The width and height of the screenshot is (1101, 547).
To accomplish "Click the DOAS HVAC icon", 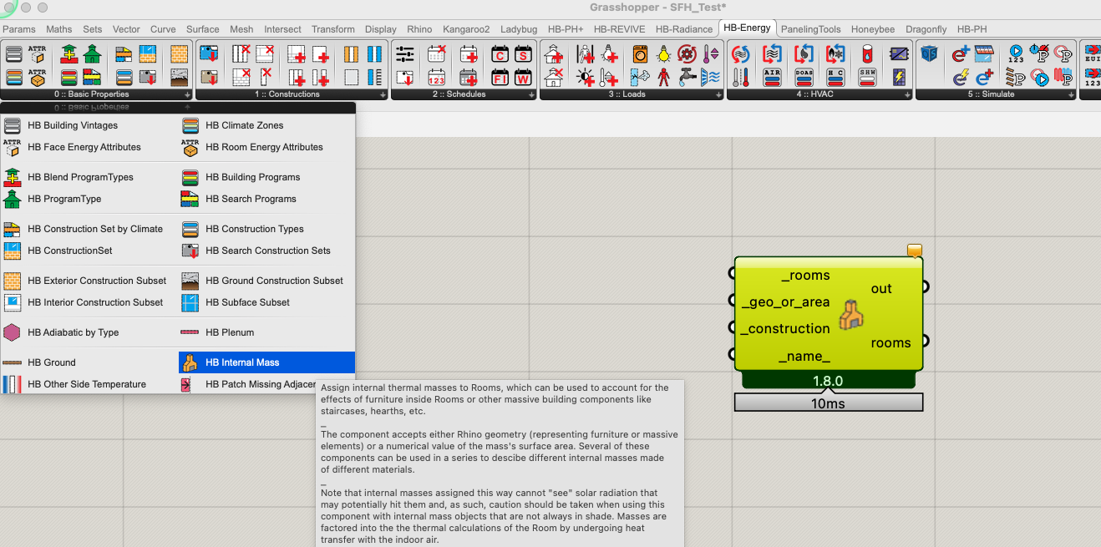I will pyautogui.click(x=804, y=78).
